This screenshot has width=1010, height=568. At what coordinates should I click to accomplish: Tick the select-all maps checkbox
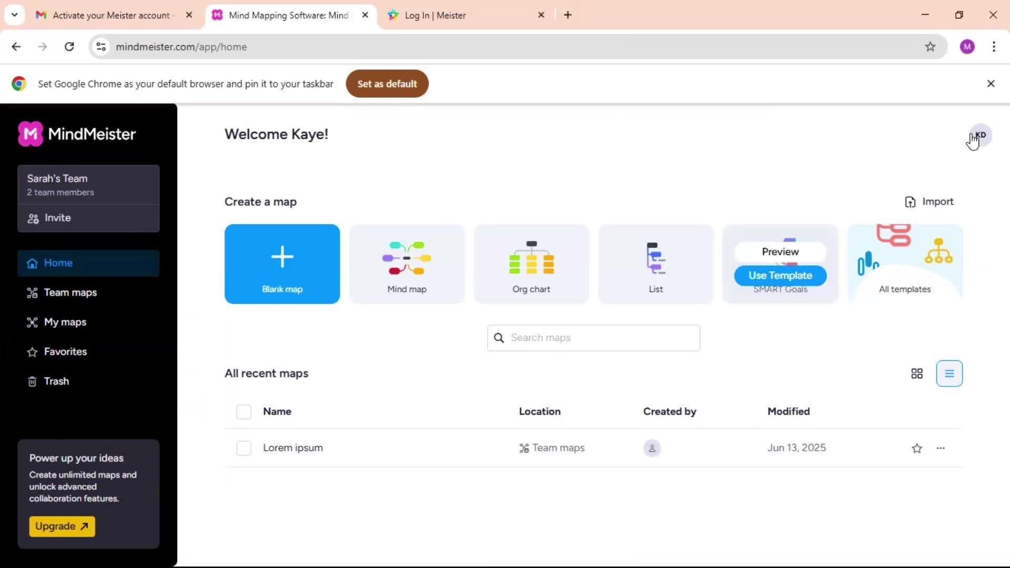coord(244,412)
